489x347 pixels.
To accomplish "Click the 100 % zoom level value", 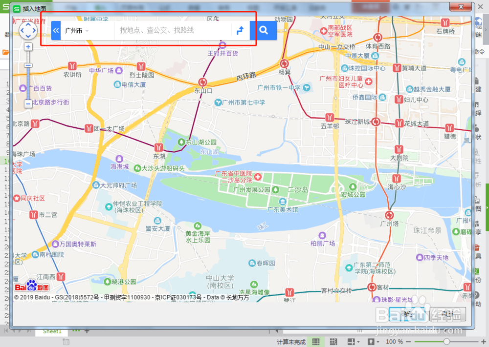I will [x=394, y=342].
